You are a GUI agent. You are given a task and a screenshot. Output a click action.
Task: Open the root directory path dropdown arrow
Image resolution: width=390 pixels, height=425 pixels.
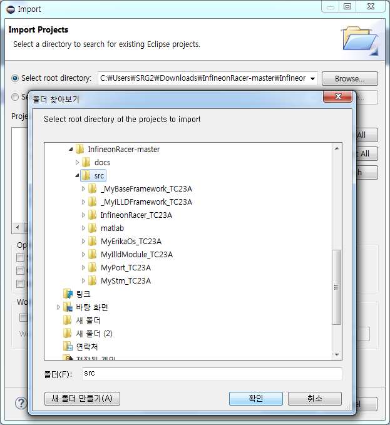312,79
